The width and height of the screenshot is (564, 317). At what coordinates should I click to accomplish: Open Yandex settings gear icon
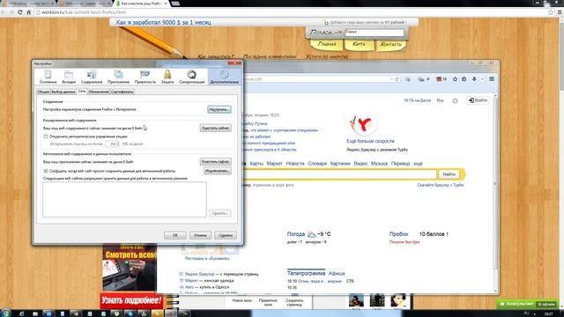click(455, 100)
